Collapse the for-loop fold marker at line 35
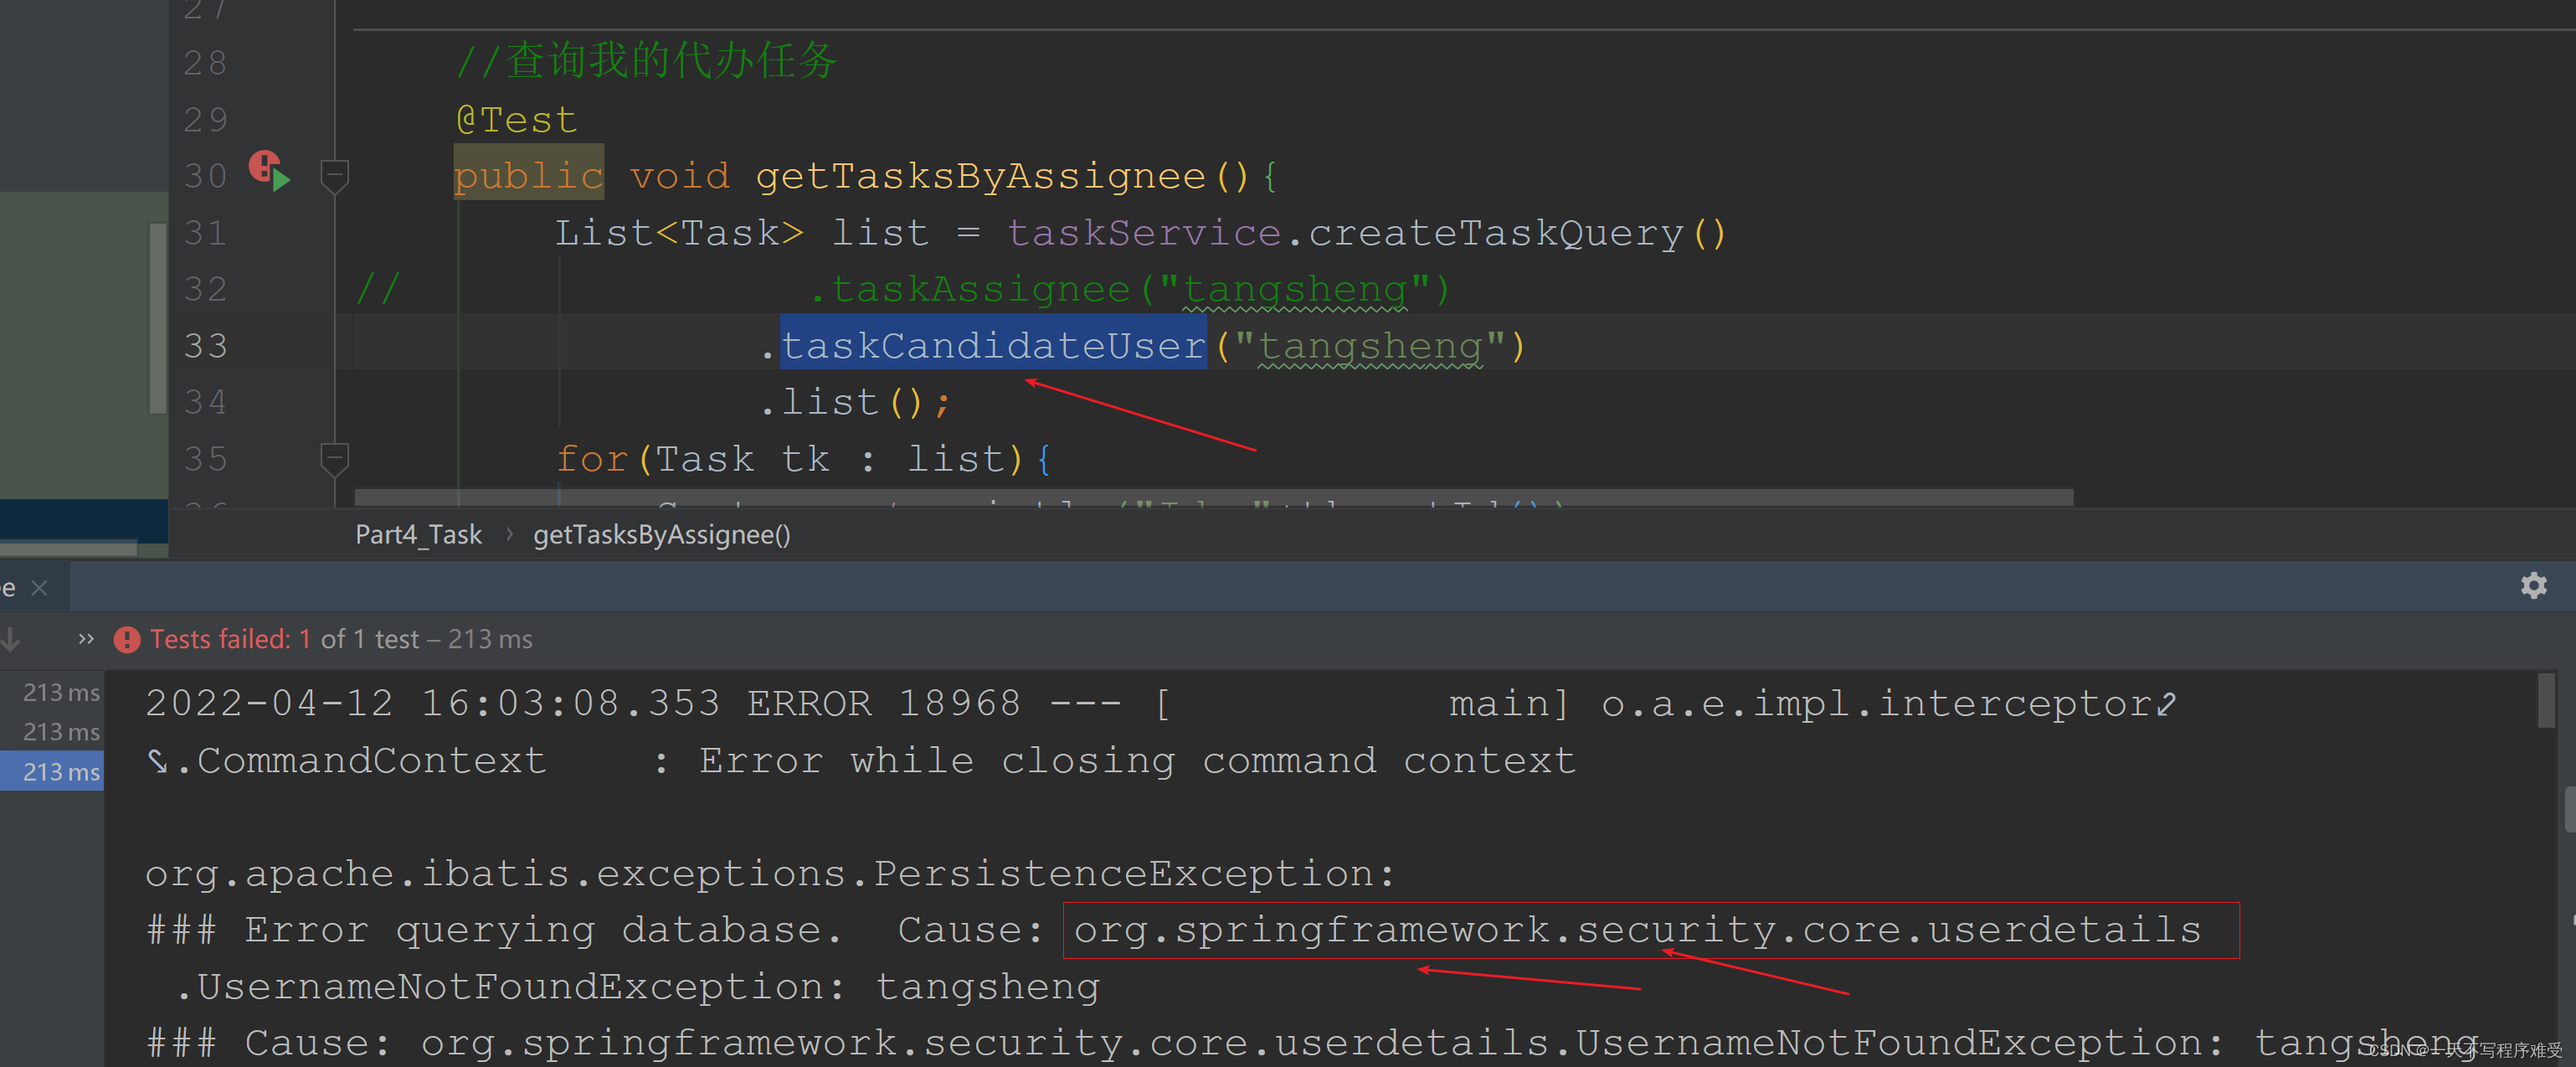Viewport: 2576px width, 1067px height. [x=334, y=459]
